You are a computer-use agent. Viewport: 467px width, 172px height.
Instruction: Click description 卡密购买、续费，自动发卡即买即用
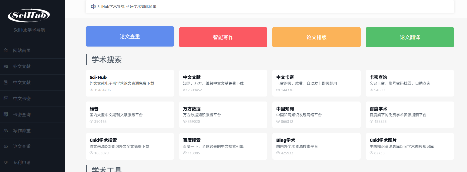pos(307,83)
